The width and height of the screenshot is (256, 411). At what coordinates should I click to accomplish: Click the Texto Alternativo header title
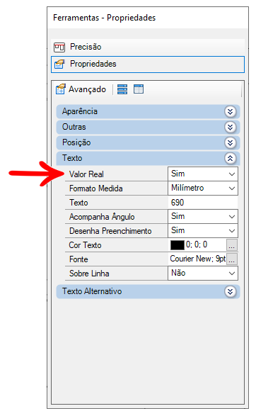(x=92, y=291)
